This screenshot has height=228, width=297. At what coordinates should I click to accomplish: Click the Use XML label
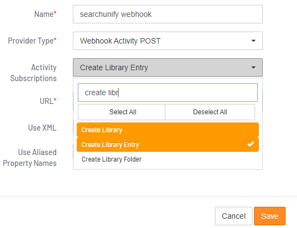pos(42,128)
